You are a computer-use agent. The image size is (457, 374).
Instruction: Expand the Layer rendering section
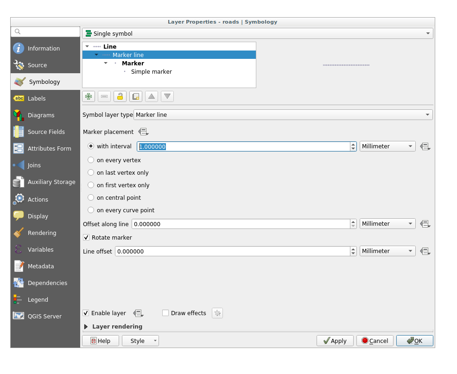pyautogui.click(x=86, y=327)
